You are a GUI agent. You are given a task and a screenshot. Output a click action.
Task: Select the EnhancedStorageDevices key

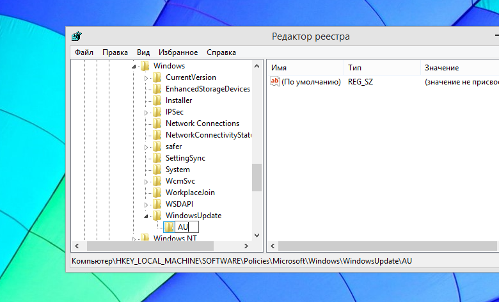point(208,89)
